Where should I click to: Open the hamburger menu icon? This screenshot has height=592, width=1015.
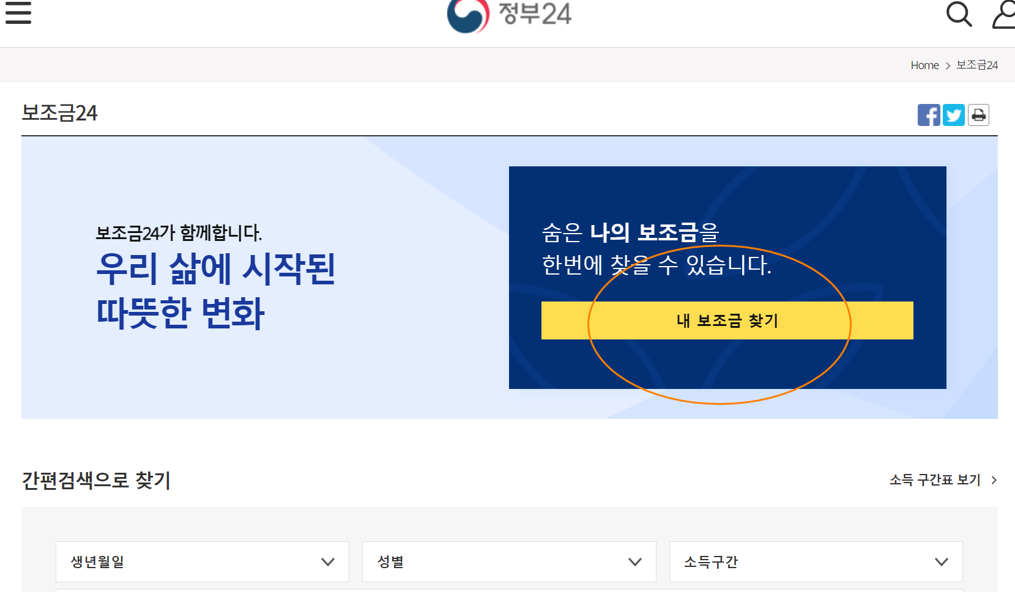click(x=18, y=12)
